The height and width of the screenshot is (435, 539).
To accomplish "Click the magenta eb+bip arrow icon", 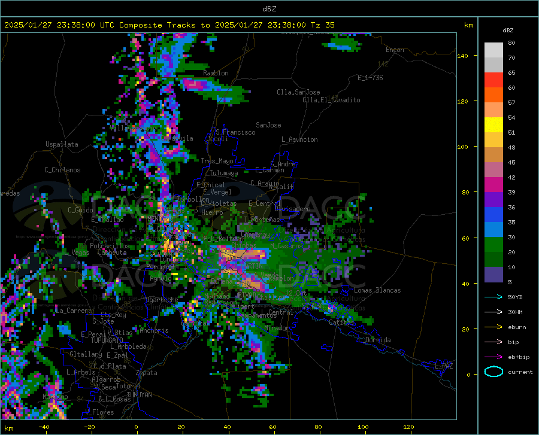I will click(493, 357).
